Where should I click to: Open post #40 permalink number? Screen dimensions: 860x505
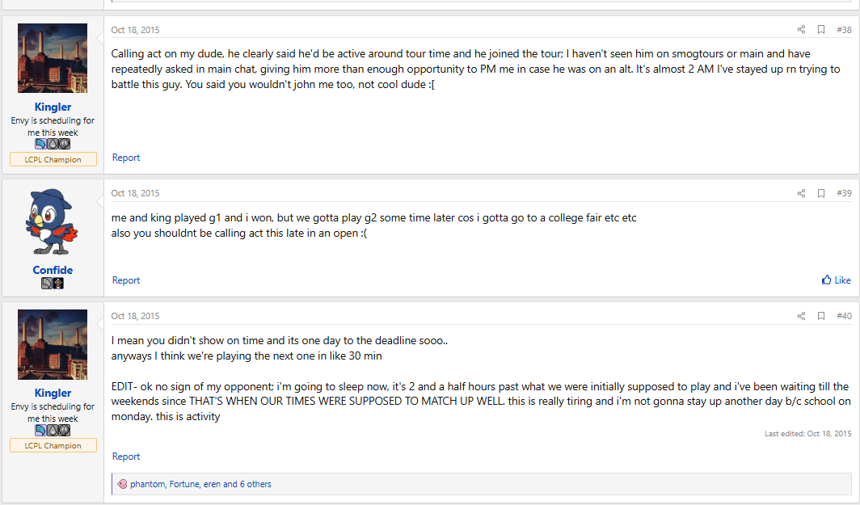pyautogui.click(x=844, y=316)
